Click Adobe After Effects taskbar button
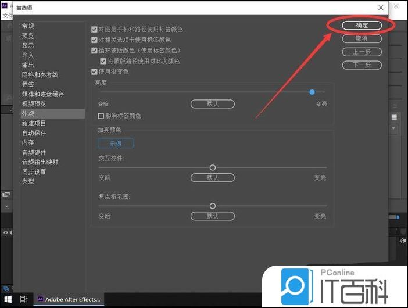 pos(69,299)
